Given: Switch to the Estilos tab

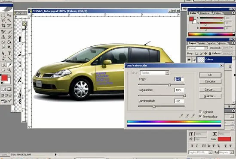Looking at the screenshot, I should pyautogui.click(x=218, y=13).
